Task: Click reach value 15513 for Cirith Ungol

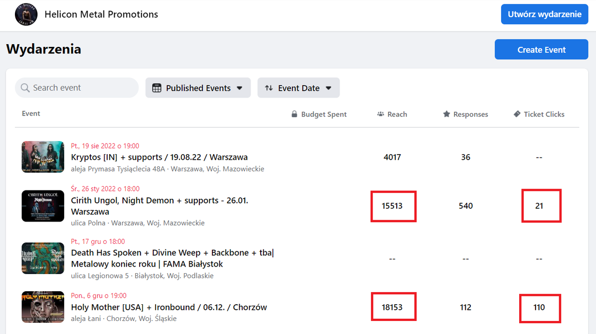Action: tap(392, 206)
